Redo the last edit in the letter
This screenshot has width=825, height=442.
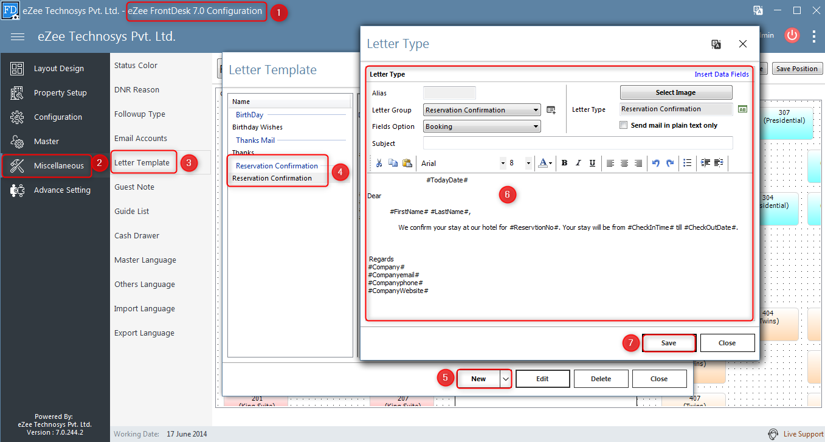(x=670, y=163)
